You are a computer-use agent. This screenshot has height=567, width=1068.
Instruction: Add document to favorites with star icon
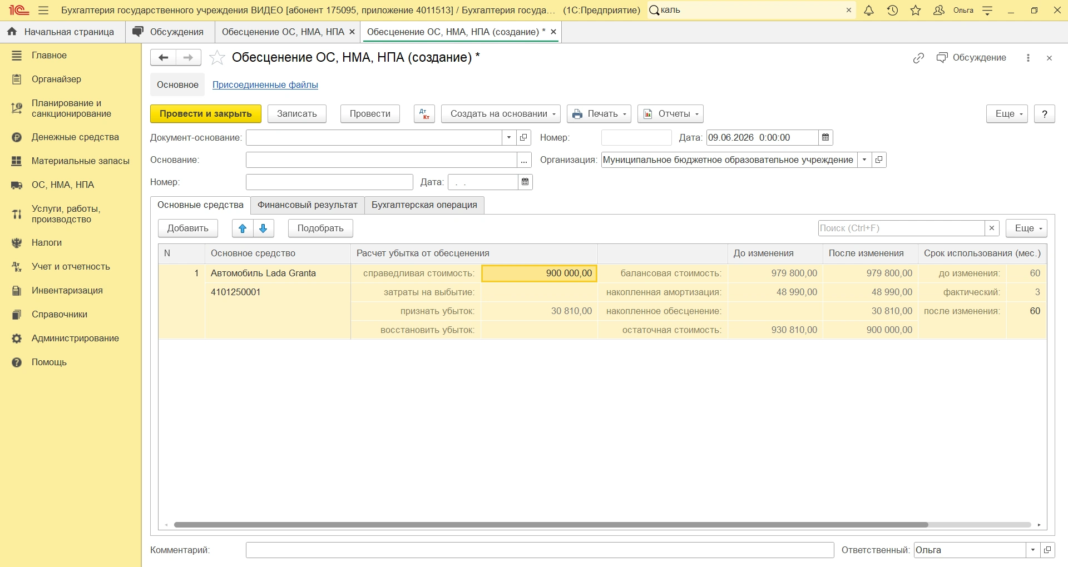217,58
